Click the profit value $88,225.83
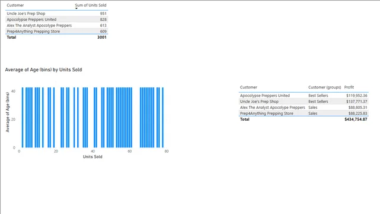Image resolution: width=380 pixels, height=214 pixels. [357, 114]
